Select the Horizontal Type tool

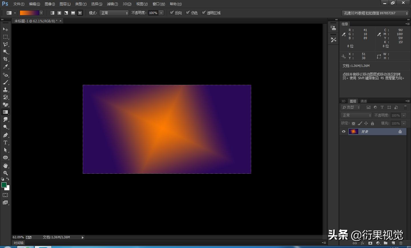point(5,143)
